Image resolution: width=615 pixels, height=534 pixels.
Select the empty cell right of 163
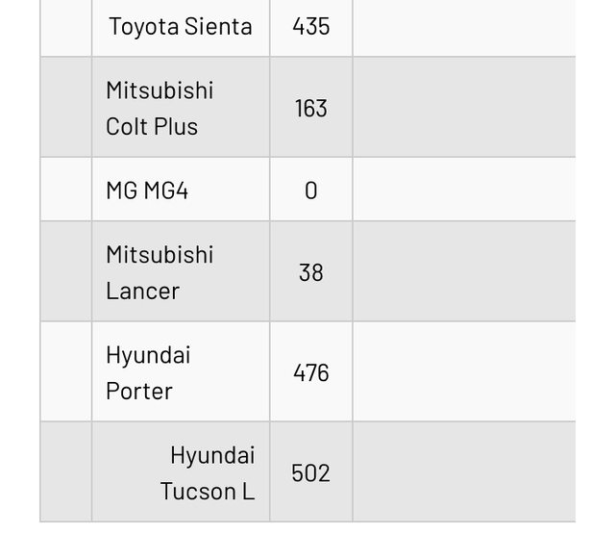[x=464, y=108]
